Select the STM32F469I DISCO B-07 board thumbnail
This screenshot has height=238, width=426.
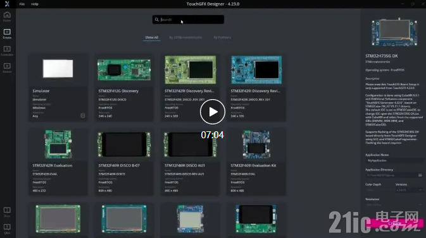124,145
